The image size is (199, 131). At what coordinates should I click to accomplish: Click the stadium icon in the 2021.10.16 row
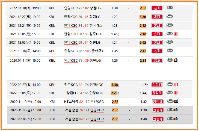(x=170, y=50)
